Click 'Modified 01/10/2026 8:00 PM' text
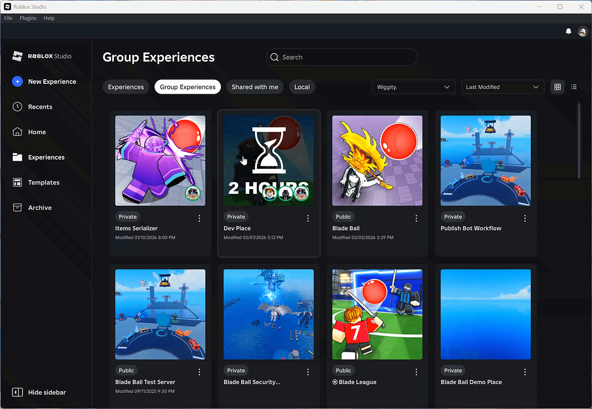592x409 pixels. 145,238
